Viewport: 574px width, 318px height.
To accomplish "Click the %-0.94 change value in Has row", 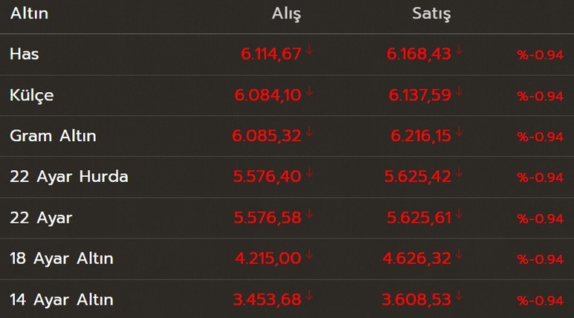I will (541, 55).
